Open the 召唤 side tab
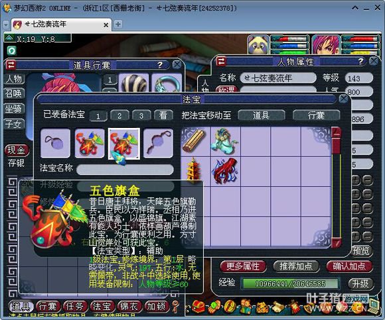Image resolution: width=385 pixels, height=320 pixels. tap(14, 93)
